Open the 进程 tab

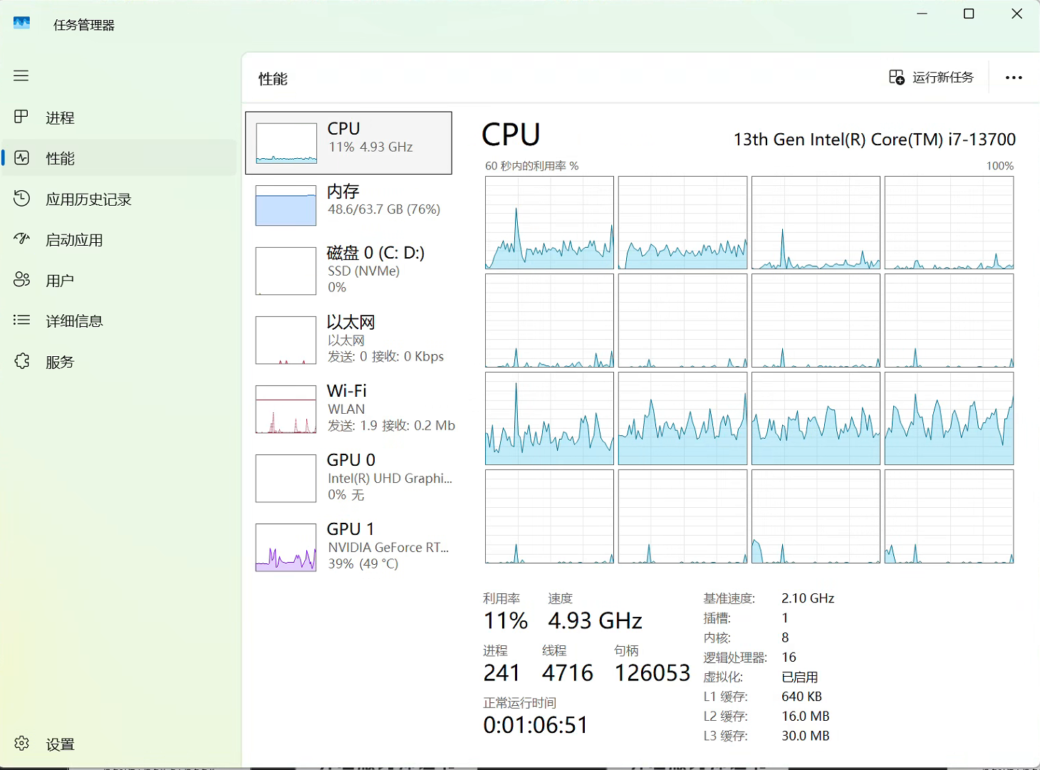[120, 118]
